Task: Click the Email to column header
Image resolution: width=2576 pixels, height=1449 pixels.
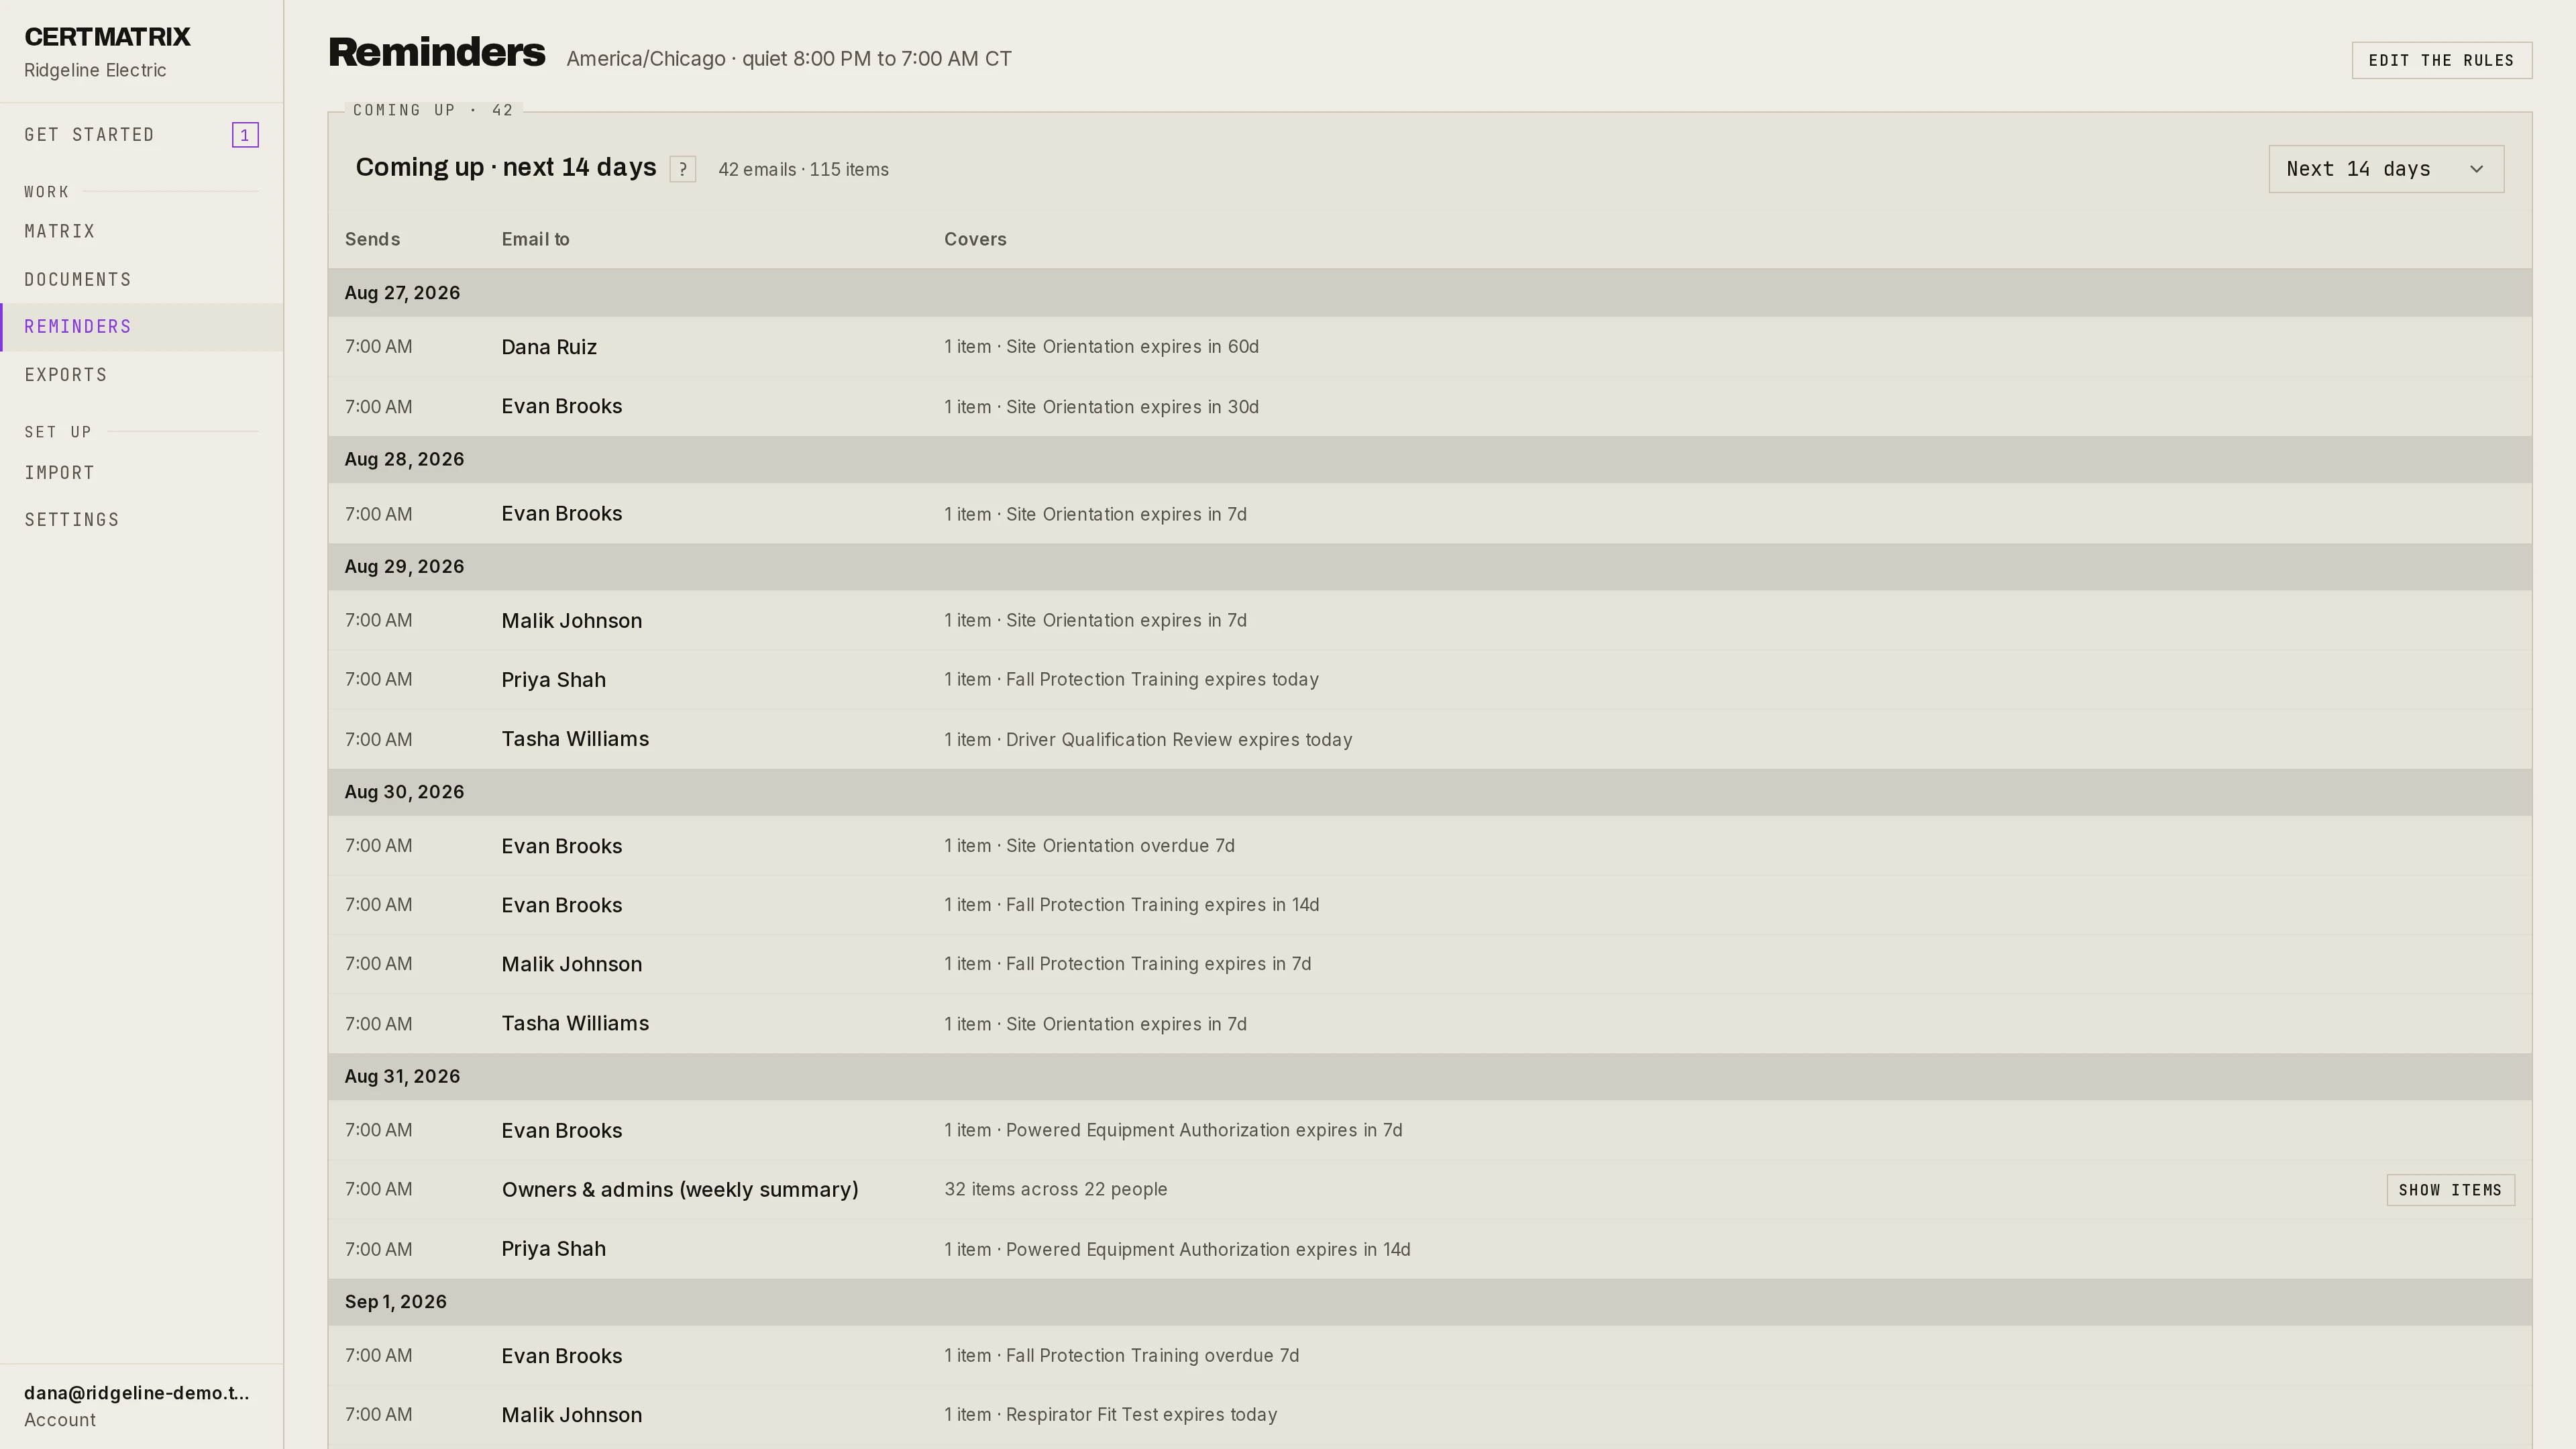Action: point(535,239)
